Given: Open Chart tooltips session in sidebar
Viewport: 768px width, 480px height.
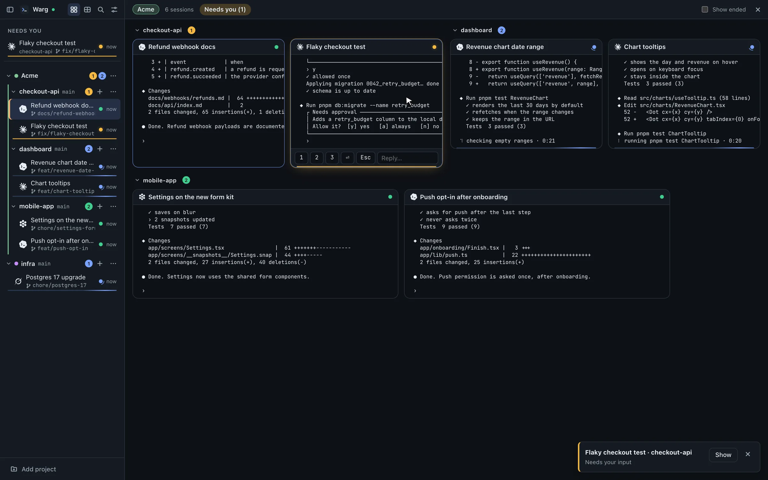Looking at the screenshot, I should point(64,187).
